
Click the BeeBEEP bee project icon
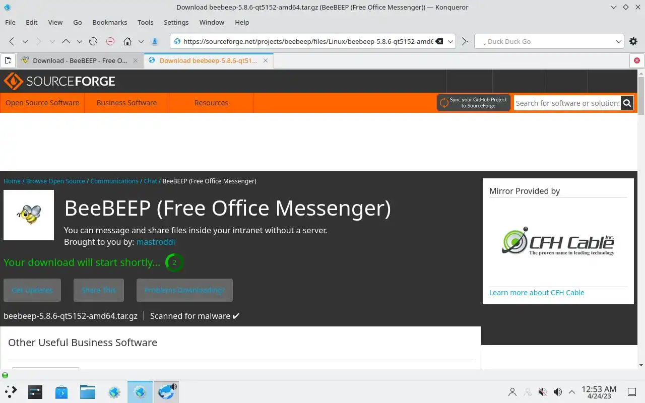(29, 215)
